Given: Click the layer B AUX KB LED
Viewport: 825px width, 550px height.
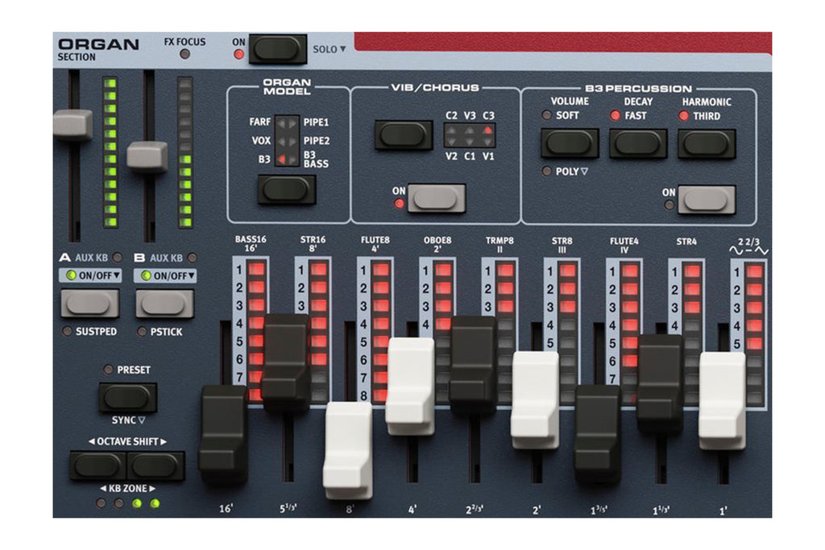Looking at the screenshot, I should tap(193, 258).
